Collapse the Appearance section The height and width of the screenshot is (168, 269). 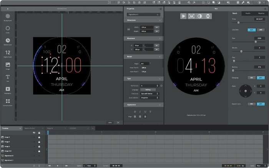[x=160, y=105]
